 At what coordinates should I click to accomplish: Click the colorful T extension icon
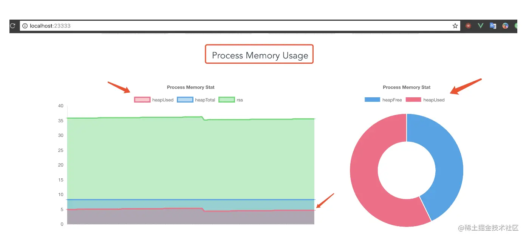point(505,26)
